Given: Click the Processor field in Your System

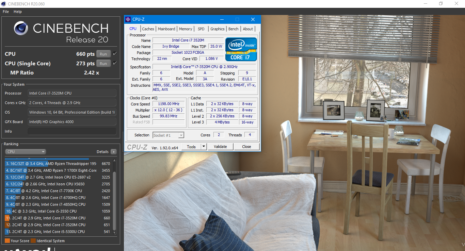Looking at the screenshot, I should pos(72,93).
